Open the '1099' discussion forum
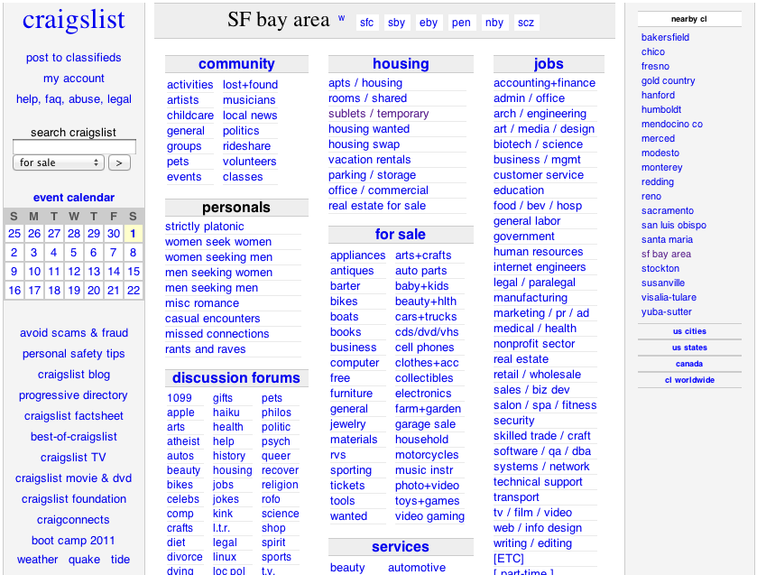This screenshot has width=757, height=575. tap(180, 398)
